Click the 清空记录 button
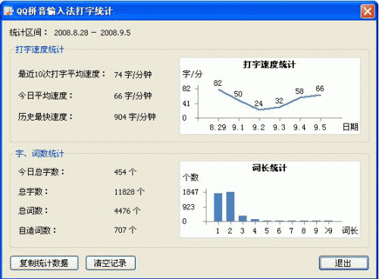 click(x=111, y=263)
